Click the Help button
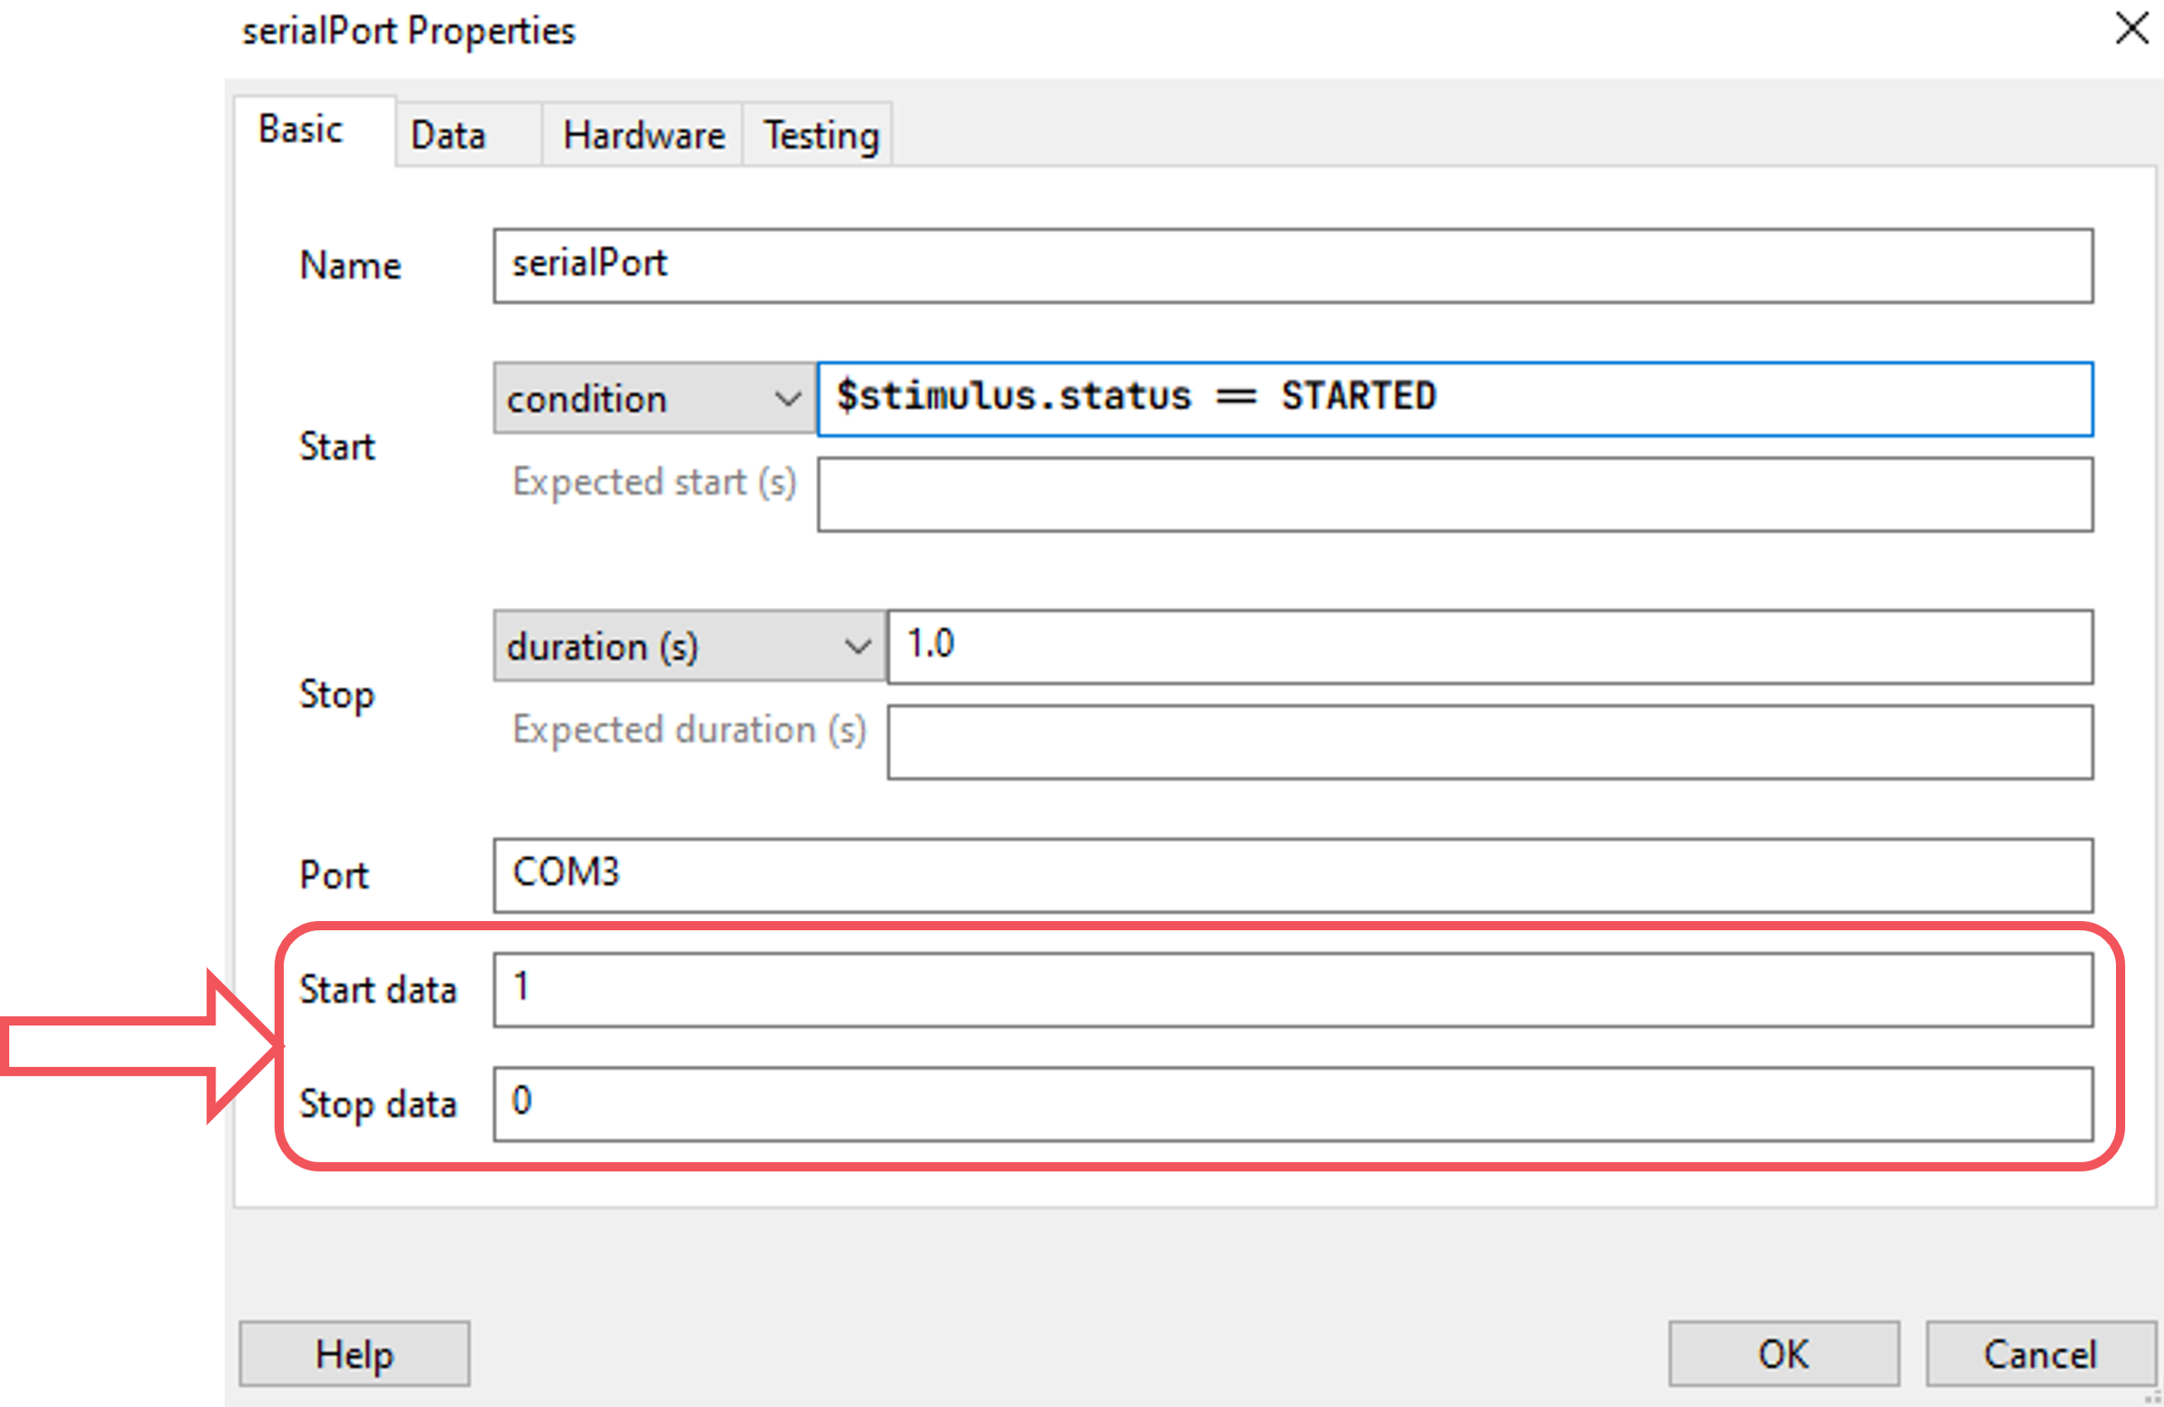2164x1407 pixels. [x=354, y=1353]
